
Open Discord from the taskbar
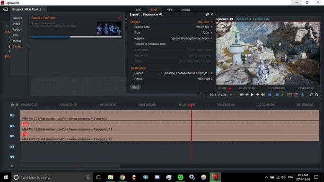(x=157, y=177)
